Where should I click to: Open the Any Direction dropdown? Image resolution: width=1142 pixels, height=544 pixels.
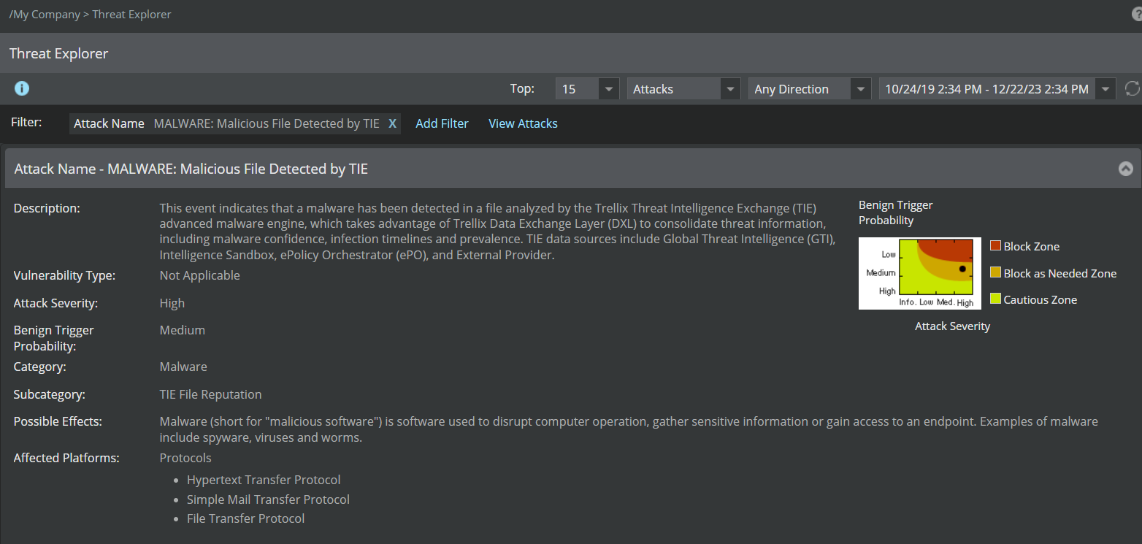point(810,89)
